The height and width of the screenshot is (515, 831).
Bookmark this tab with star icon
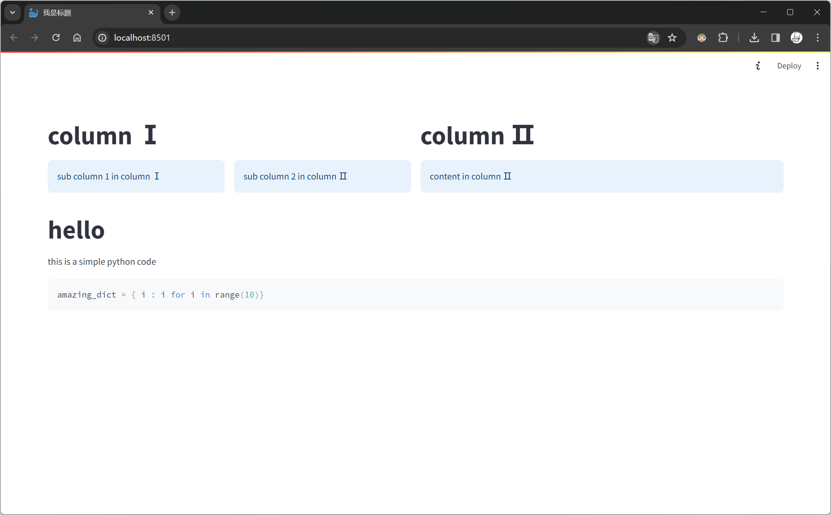pos(672,38)
